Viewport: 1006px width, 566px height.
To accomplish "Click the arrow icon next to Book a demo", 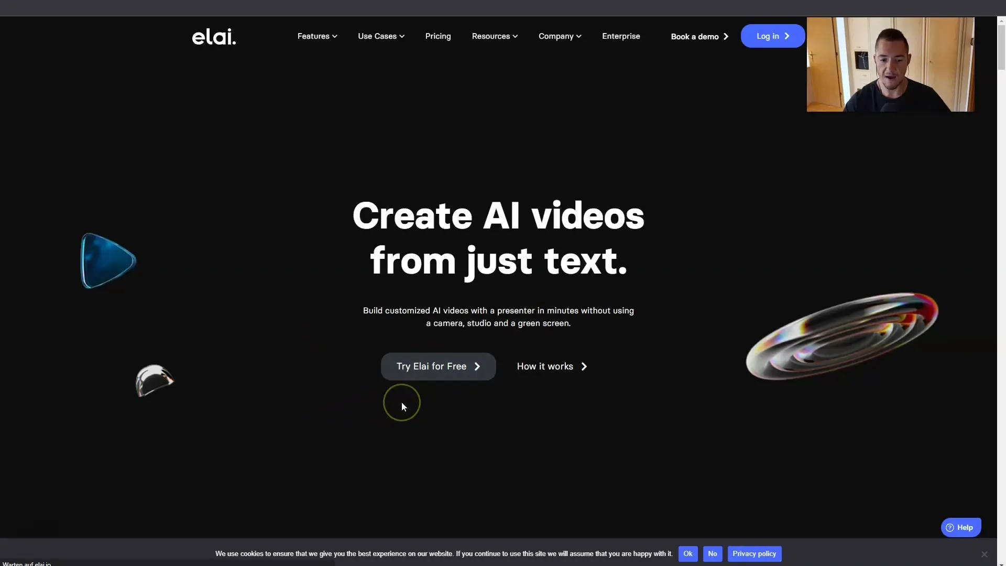I will [x=726, y=36].
